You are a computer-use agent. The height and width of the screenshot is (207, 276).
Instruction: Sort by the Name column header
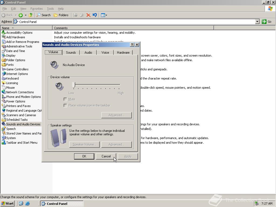(26, 28)
